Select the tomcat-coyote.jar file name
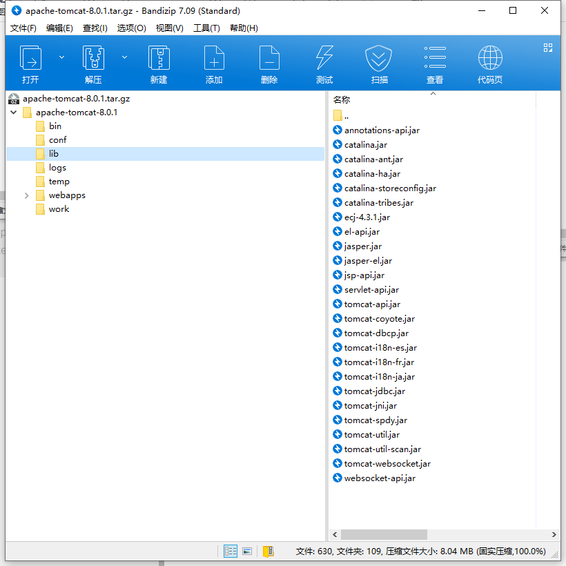This screenshot has height=566, width=566. (x=380, y=319)
